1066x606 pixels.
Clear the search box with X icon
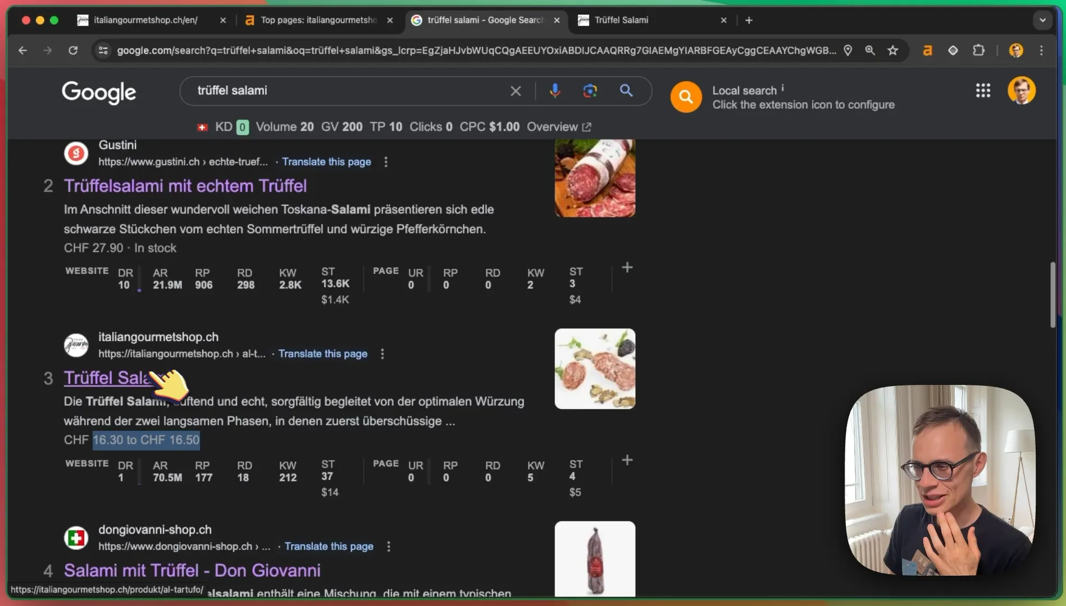516,91
